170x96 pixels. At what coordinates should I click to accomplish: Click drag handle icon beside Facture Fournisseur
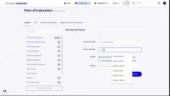[x=28, y=38]
